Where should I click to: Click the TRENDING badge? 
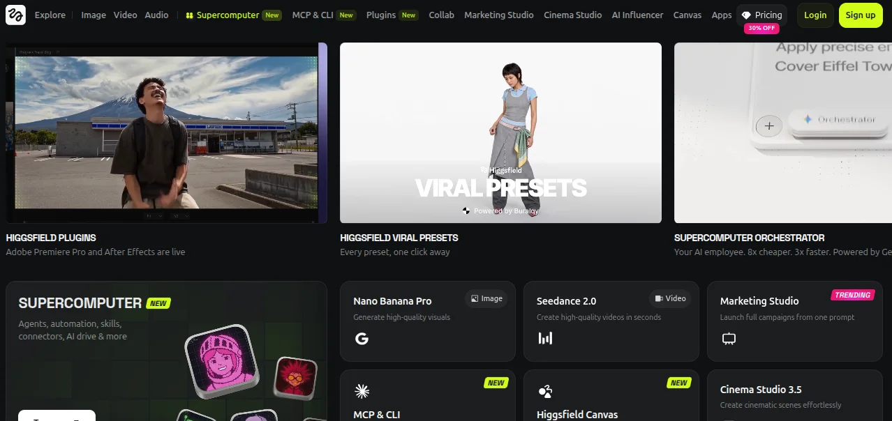(853, 295)
